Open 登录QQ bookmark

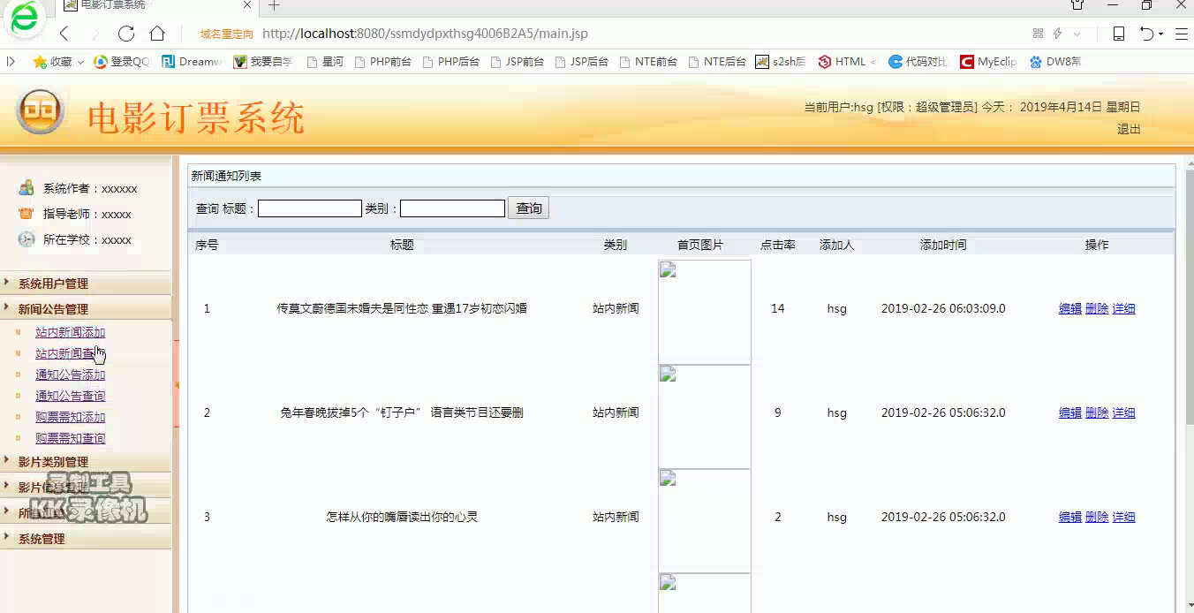pos(123,62)
